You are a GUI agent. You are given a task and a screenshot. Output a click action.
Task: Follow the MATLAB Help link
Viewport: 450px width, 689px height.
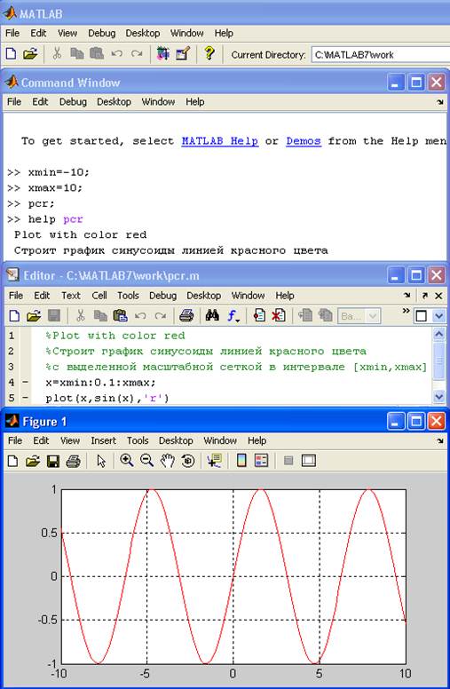point(220,141)
